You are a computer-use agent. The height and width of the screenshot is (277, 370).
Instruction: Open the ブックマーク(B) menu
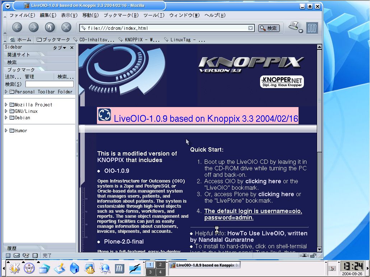click(x=121, y=15)
